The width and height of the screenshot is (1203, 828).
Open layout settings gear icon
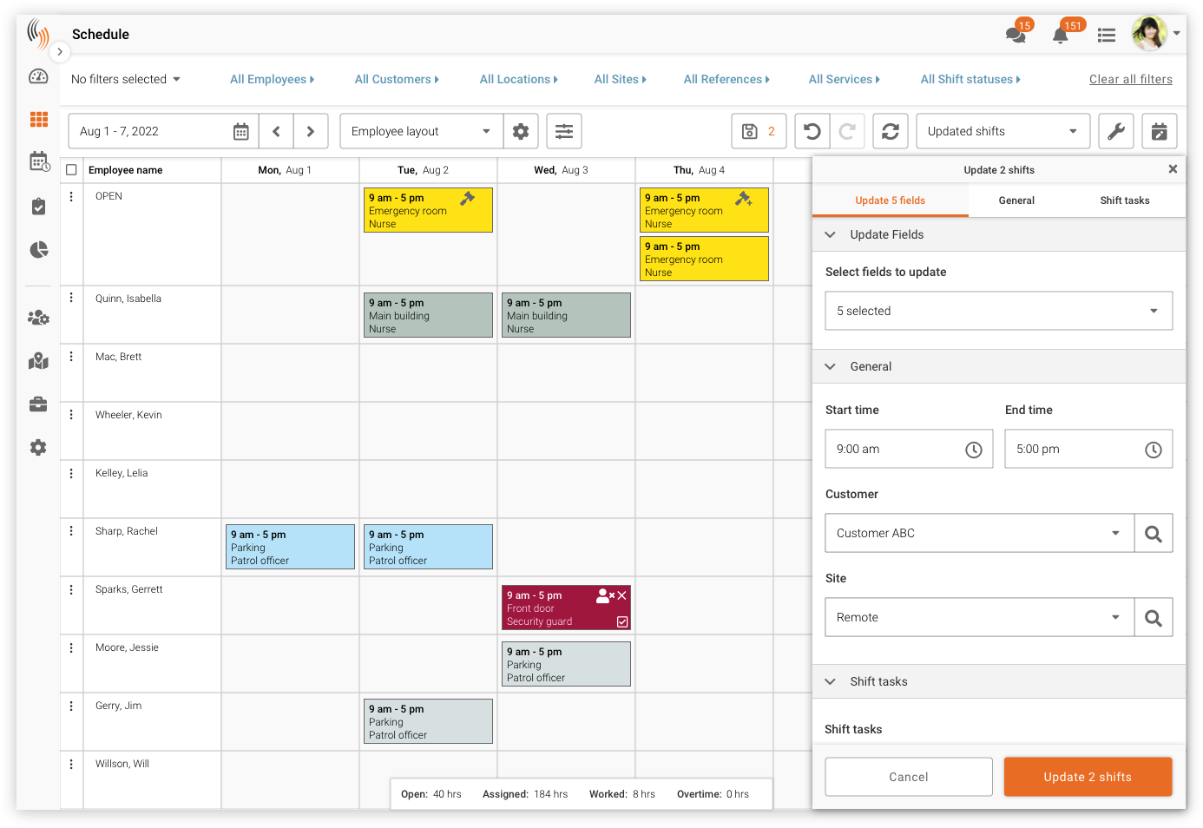pos(521,131)
